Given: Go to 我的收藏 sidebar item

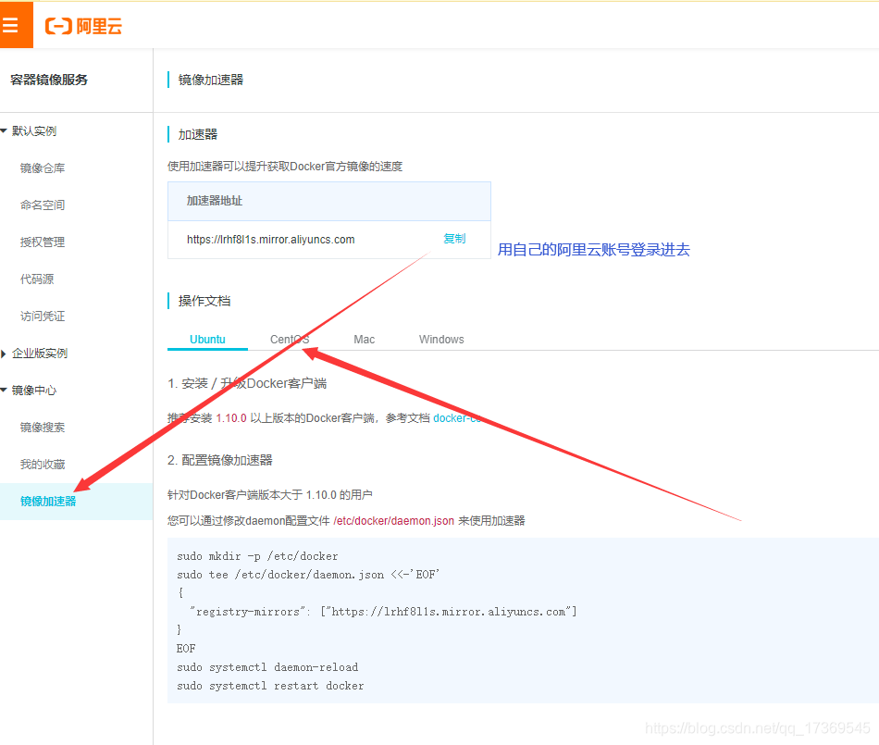Looking at the screenshot, I should (43, 465).
